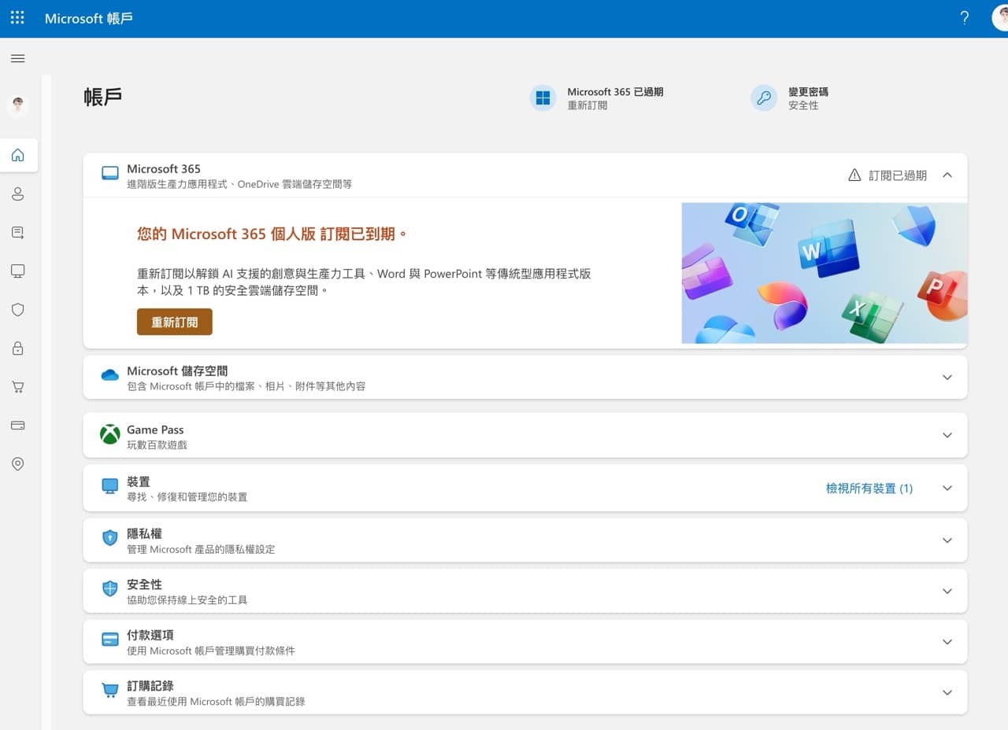This screenshot has height=730, width=1008.
Task: Expand the Microsoft 儲存空間 section
Action: tap(947, 377)
